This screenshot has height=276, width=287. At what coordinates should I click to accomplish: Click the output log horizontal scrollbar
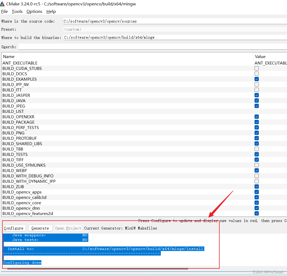coord(97,269)
